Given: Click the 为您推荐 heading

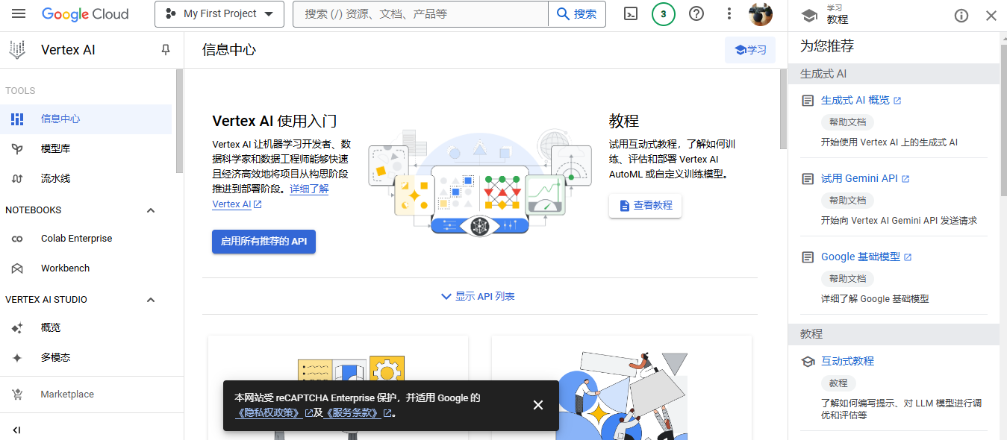Looking at the screenshot, I should 827,46.
